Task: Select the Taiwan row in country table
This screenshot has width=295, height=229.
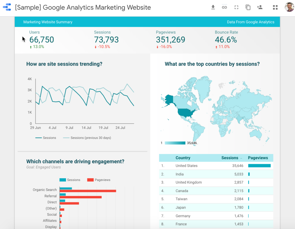Action: (216, 199)
